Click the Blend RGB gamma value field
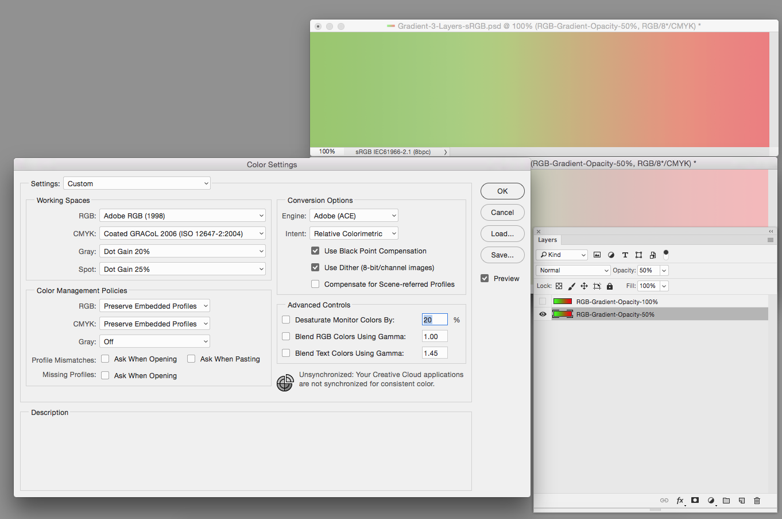Viewport: 782px width, 519px height. (434, 337)
